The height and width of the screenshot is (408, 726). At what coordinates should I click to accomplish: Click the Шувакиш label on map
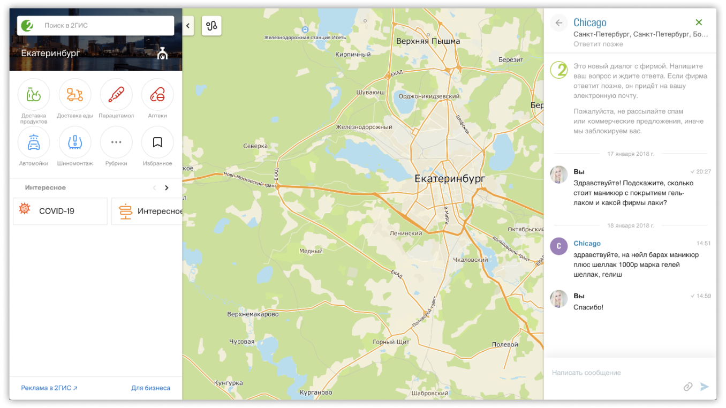tap(370, 93)
